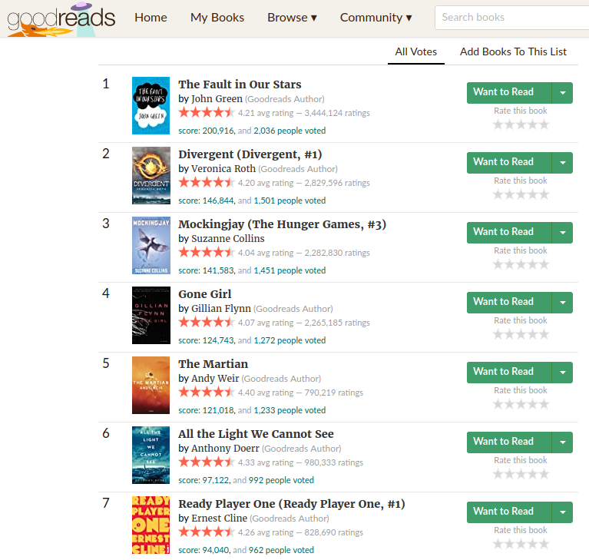
Task: Visit author Anthony Doerr's page
Action: [225, 449]
